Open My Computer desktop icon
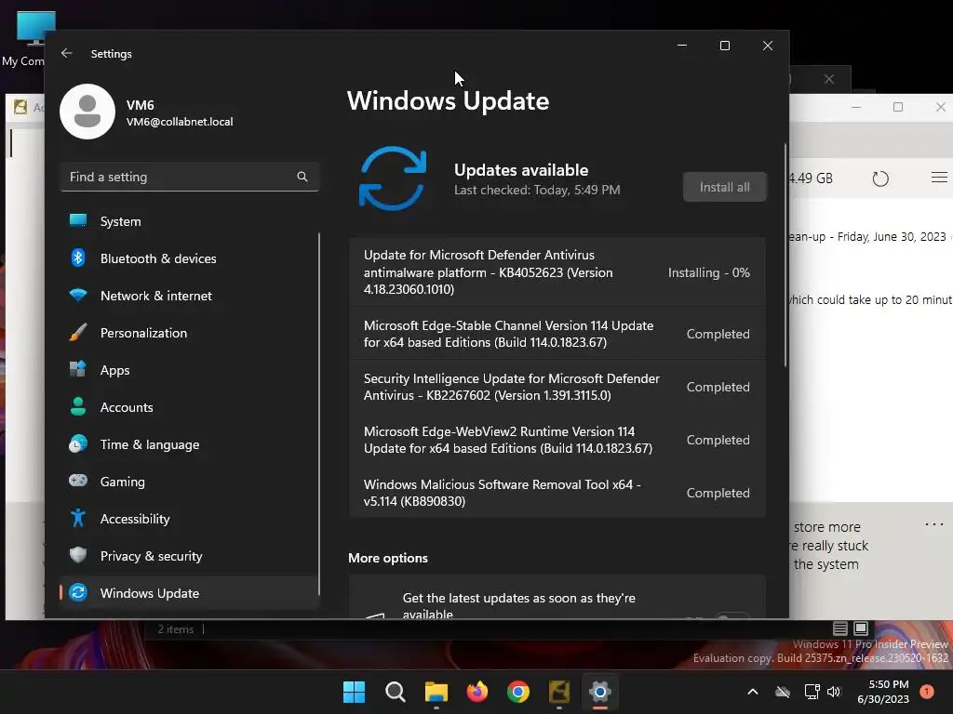The image size is (953, 714). point(31,37)
